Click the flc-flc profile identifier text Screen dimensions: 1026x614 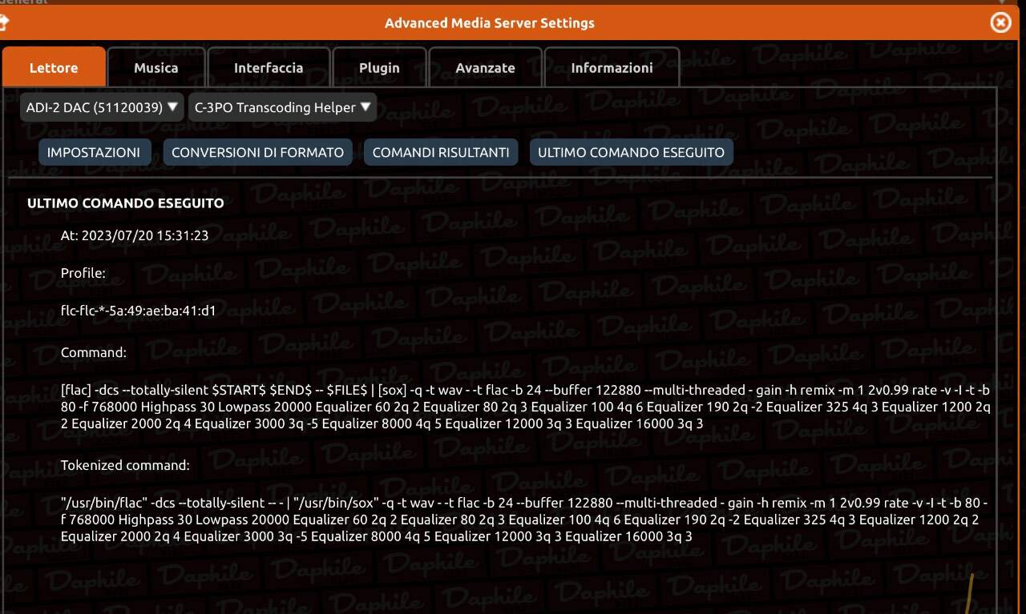pyautogui.click(x=138, y=311)
